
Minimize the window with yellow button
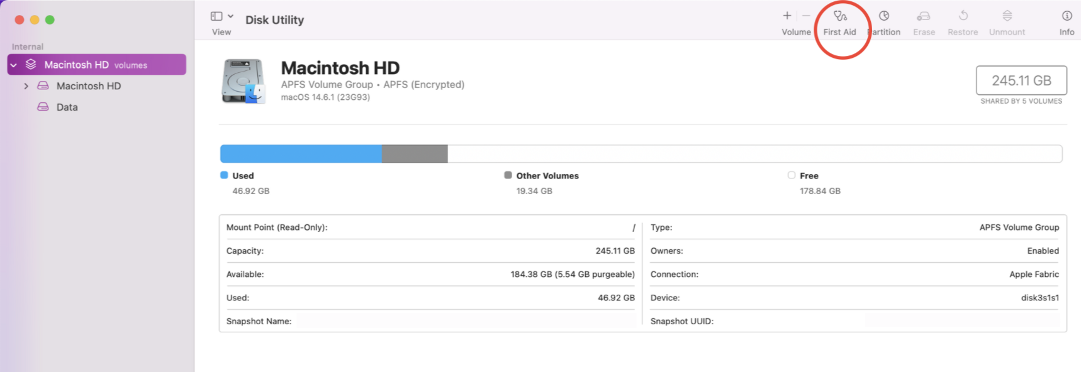pos(35,20)
